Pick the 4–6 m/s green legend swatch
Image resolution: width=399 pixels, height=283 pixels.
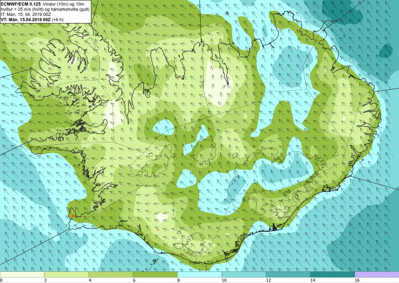click(111, 274)
